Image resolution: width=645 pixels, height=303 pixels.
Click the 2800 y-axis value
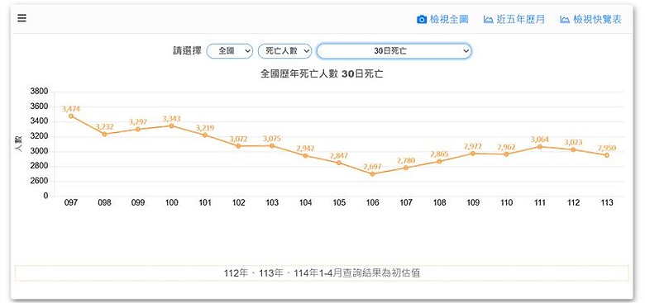pos(39,166)
